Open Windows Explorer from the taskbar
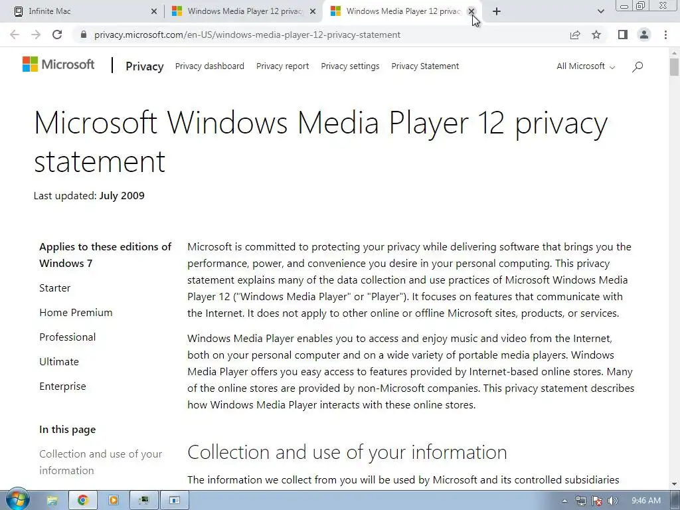Screen dimensions: 680x510 click(x=52, y=500)
